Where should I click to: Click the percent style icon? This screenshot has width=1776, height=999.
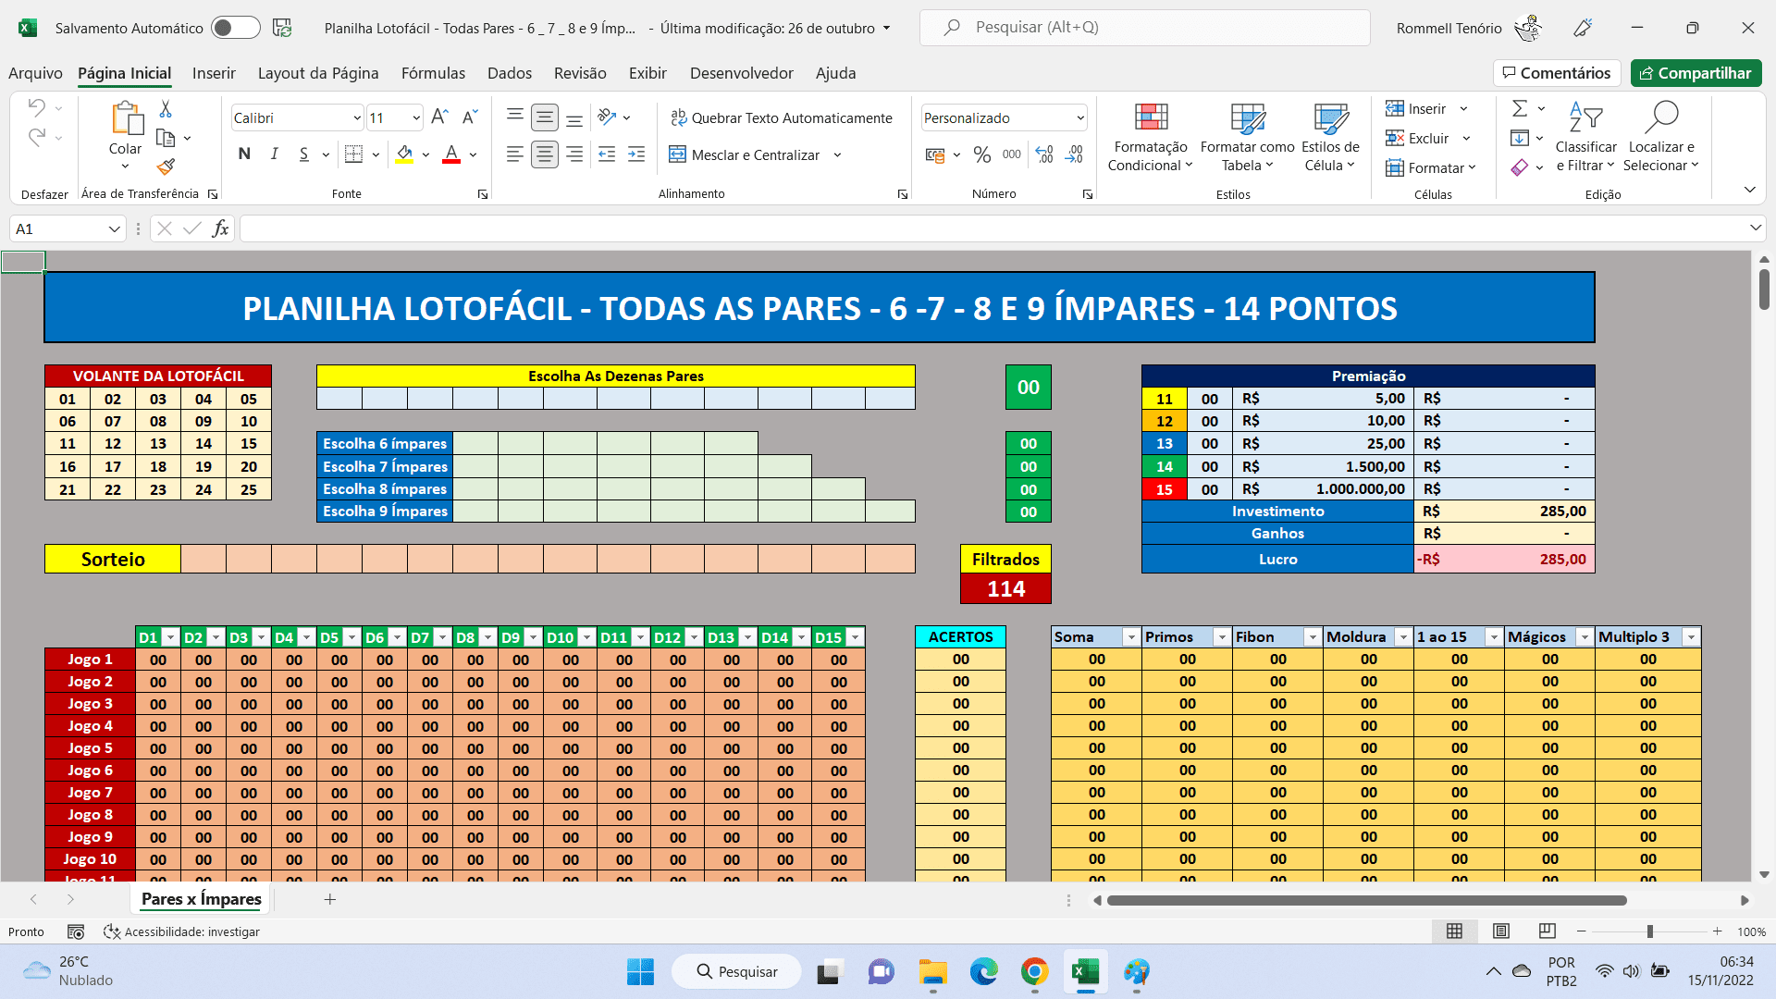(x=982, y=154)
